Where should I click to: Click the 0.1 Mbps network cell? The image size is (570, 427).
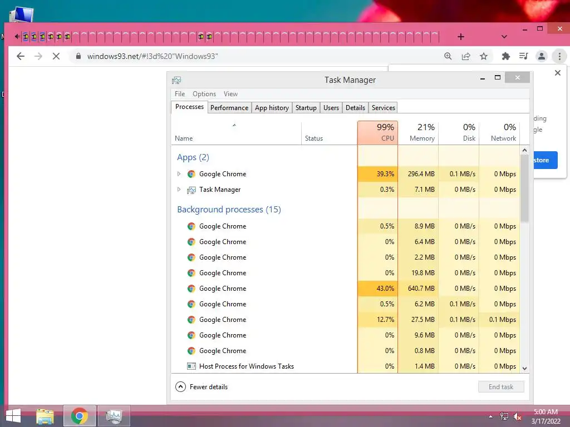(x=499, y=320)
